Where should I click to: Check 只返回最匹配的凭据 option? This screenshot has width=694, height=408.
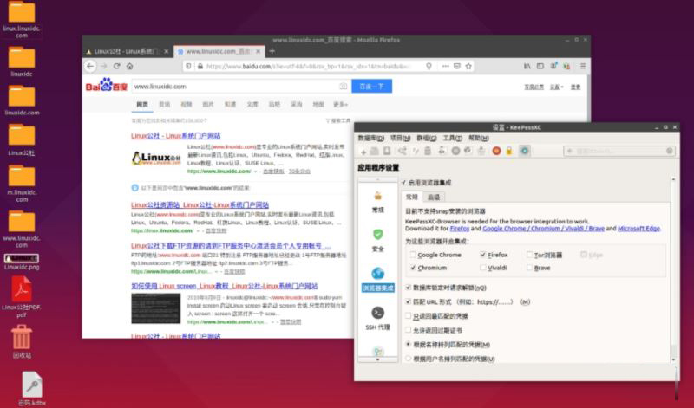[408, 315]
